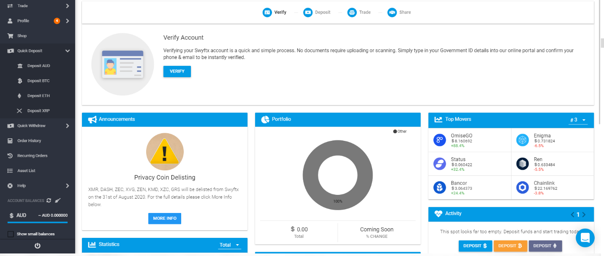Viewport: 604px width, 256px height.
Task: Click the Privacy Coin Delisting heading
Action: (x=165, y=178)
